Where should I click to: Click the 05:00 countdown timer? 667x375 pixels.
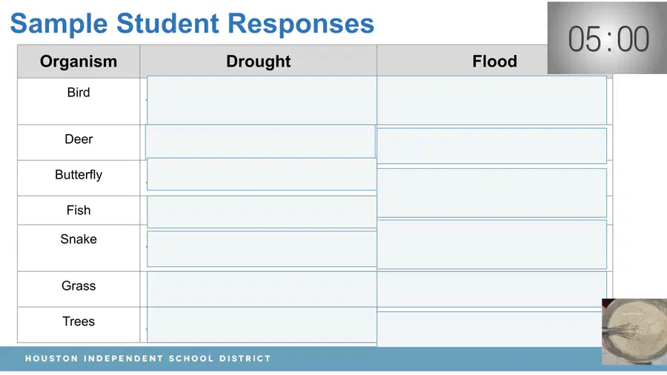(607, 38)
